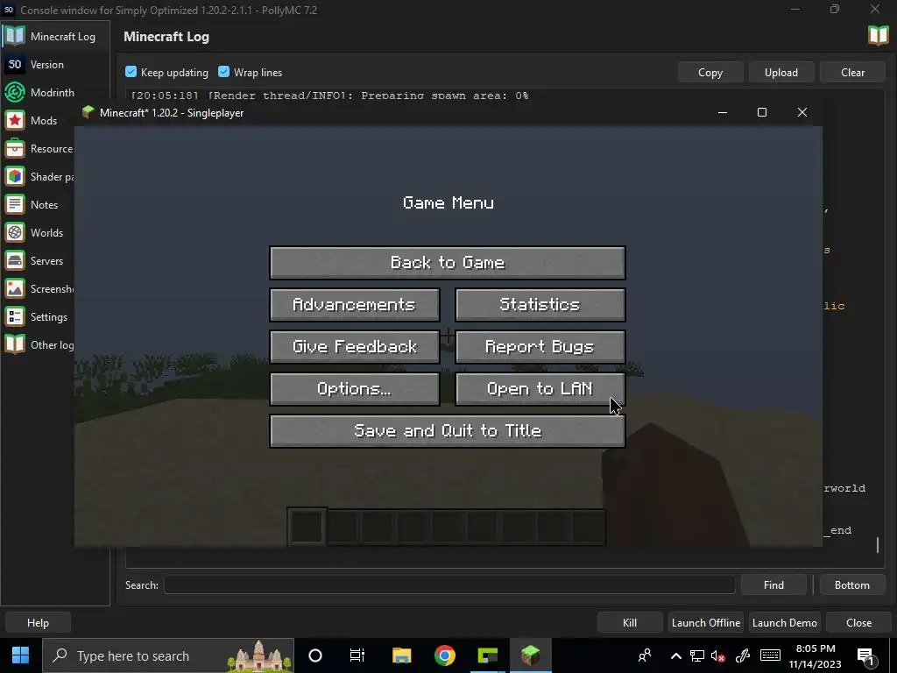Open Statistics in Game Menu
The height and width of the screenshot is (673, 897).
[x=540, y=304]
